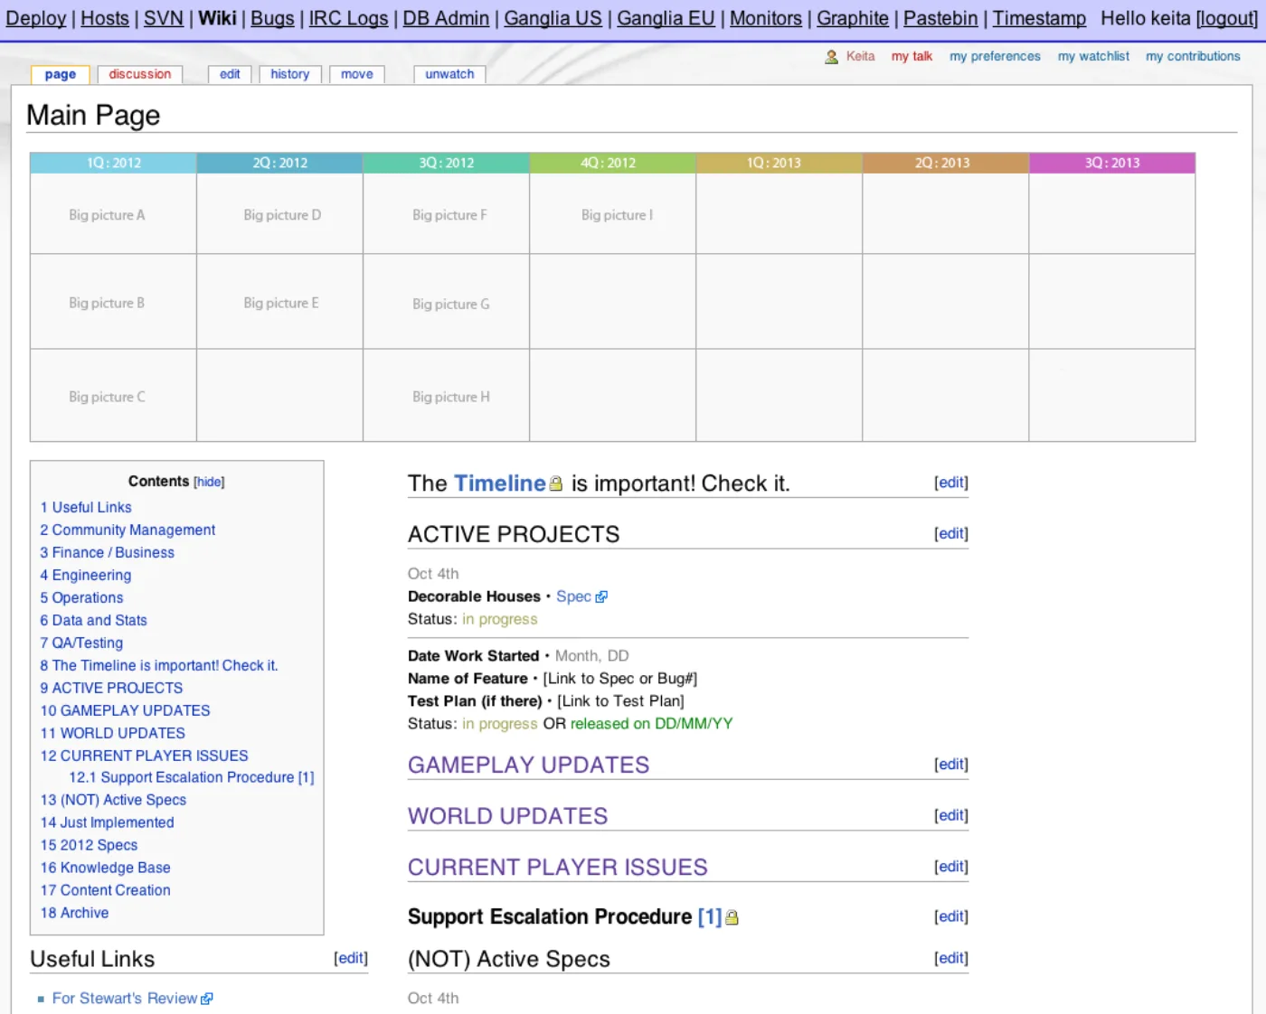Open Bugs in the top navigation
Screen dimensions: 1266x1014
point(272,18)
